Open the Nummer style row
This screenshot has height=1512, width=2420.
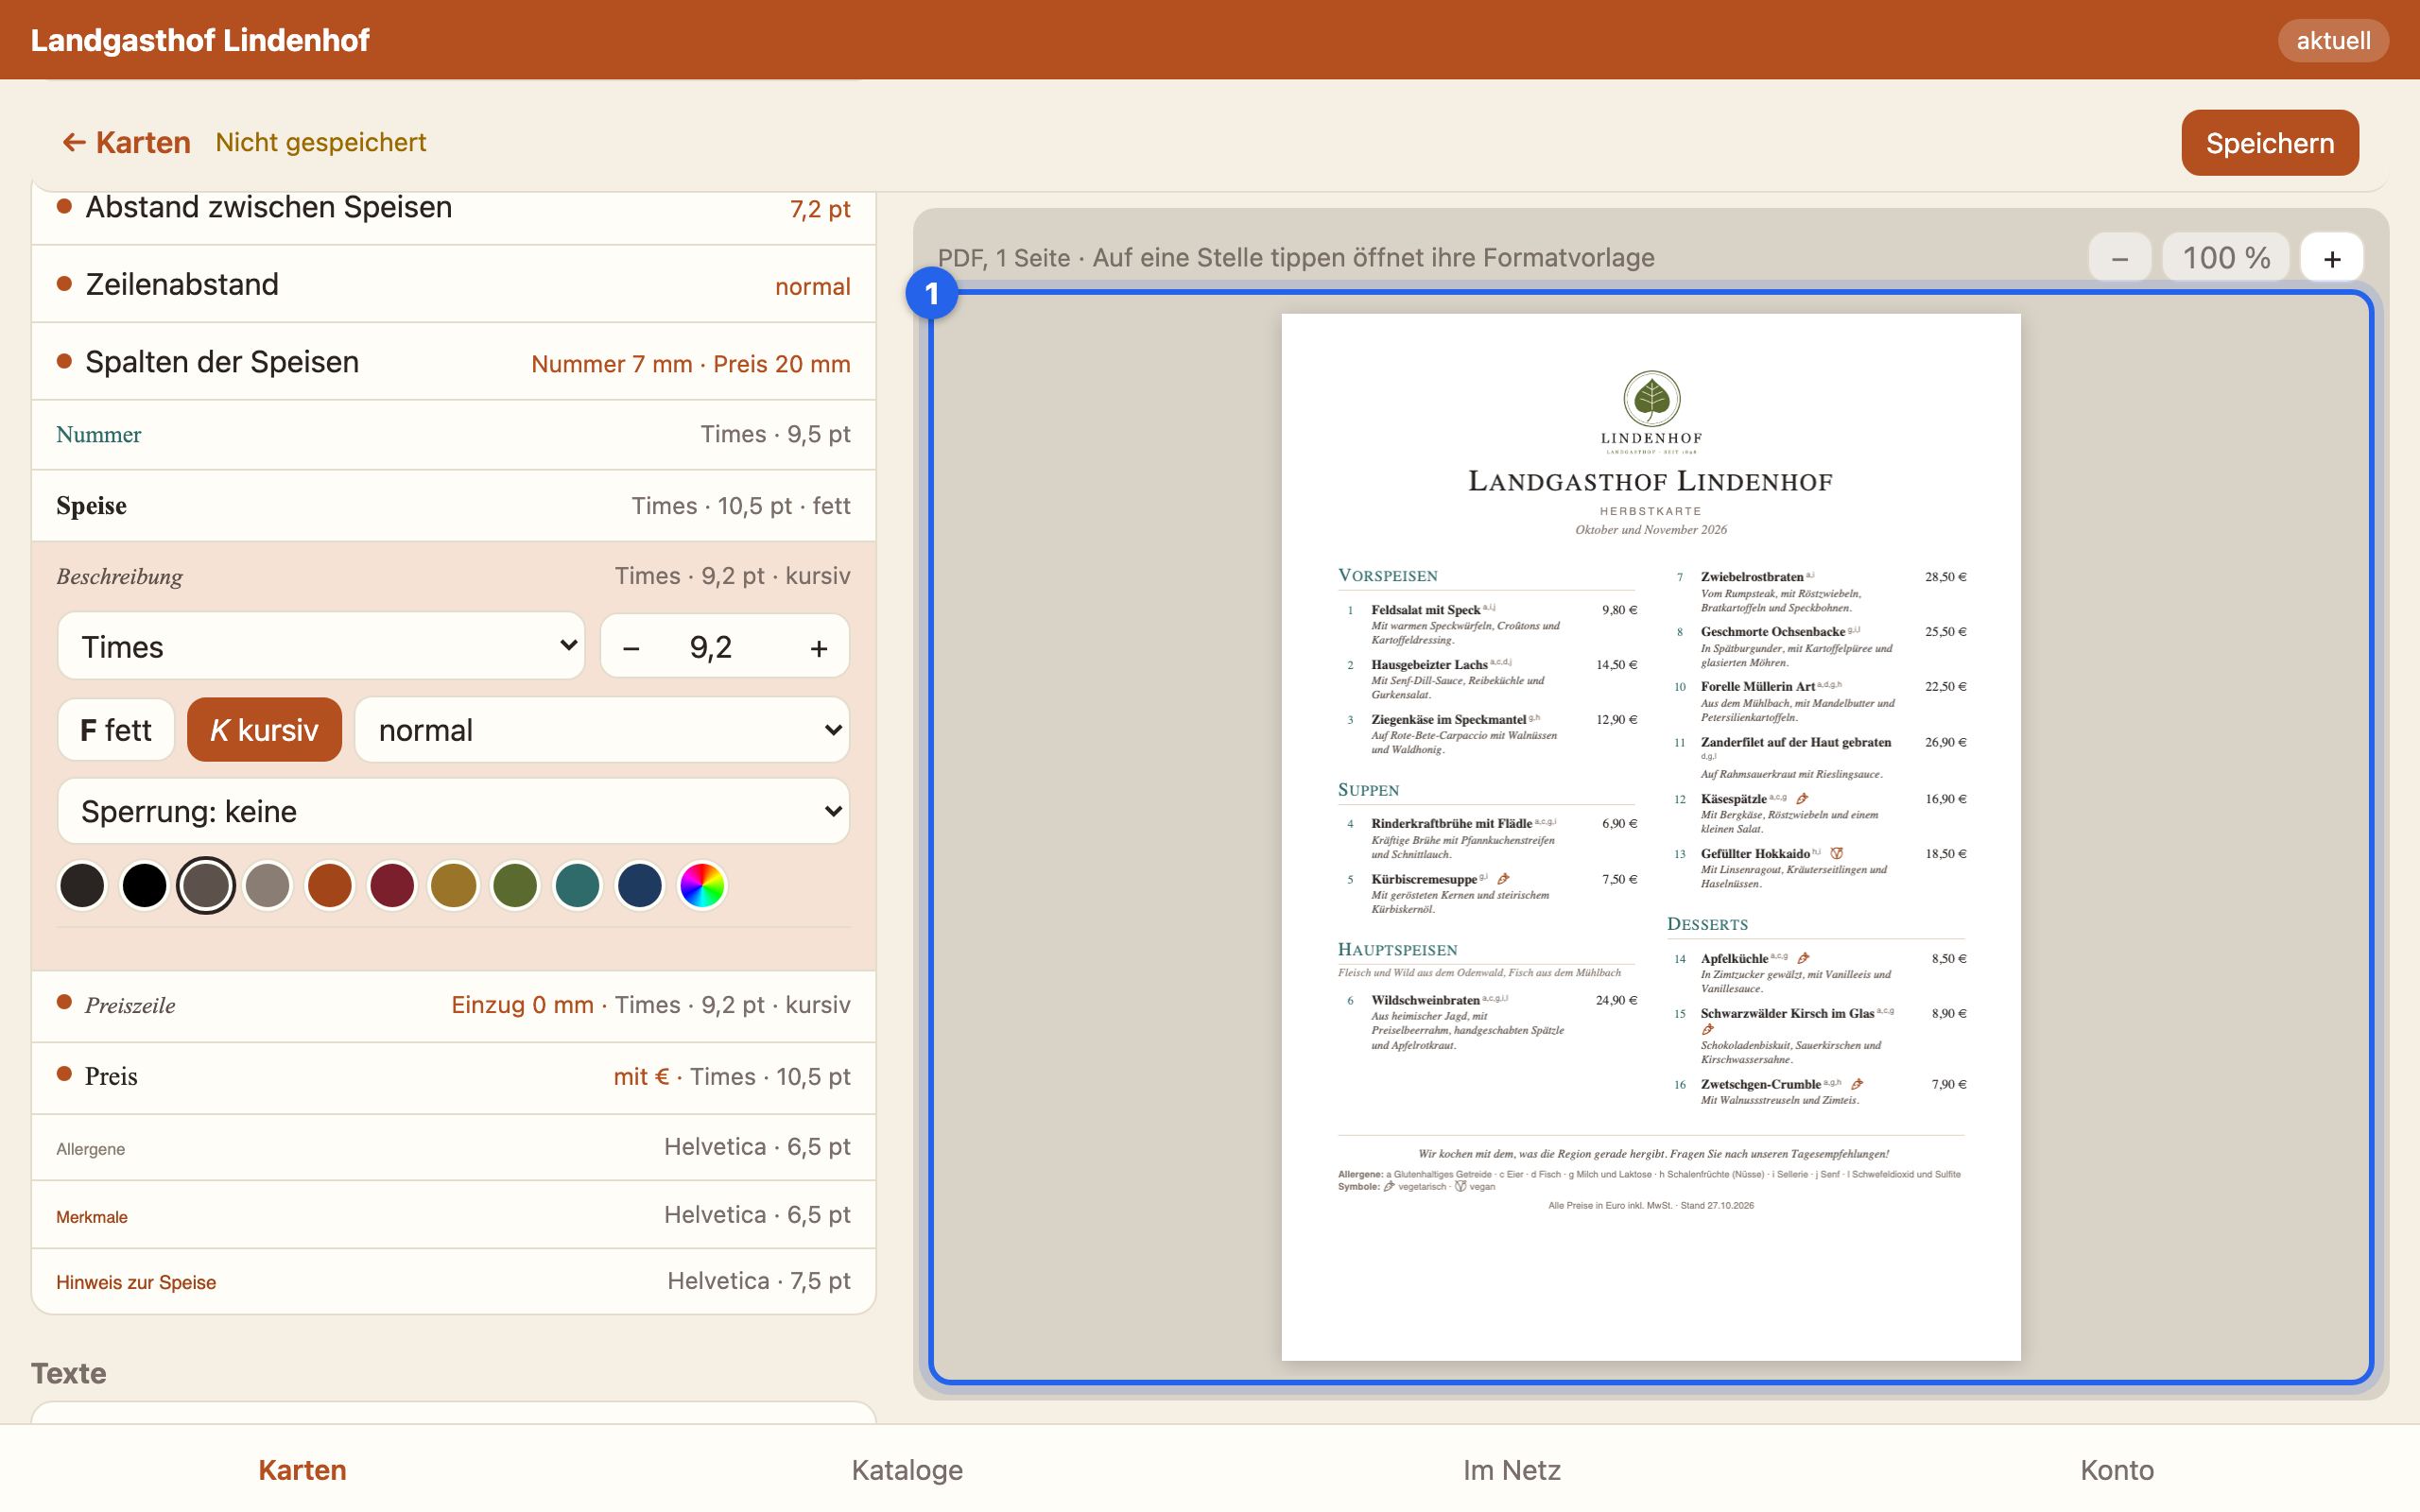pyautogui.click(x=453, y=435)
